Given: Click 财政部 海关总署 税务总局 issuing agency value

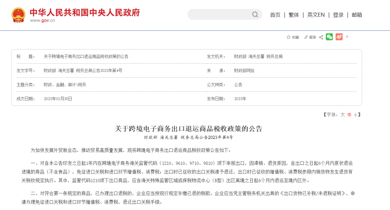Looking at the screenshot, I should (x=258, y=56).
